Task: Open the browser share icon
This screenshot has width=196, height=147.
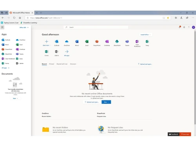Action: pos(187,18)
